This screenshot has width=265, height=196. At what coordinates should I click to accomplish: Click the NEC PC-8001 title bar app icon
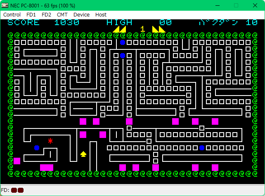click(x=5, y=5)
